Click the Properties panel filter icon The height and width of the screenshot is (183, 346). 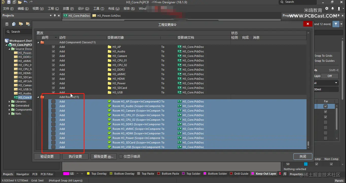pos(336,24)
